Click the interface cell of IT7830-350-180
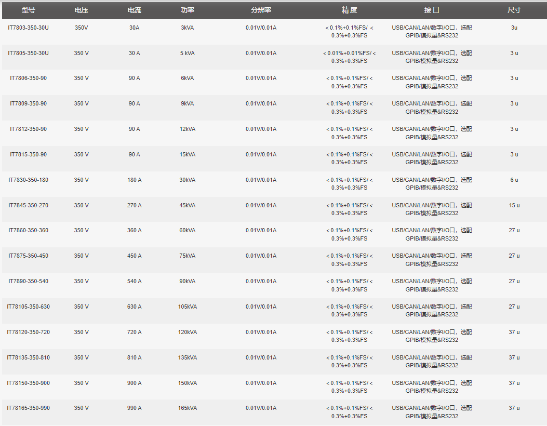This screenshot has width=547, height=426. click(x=432, y=184)
